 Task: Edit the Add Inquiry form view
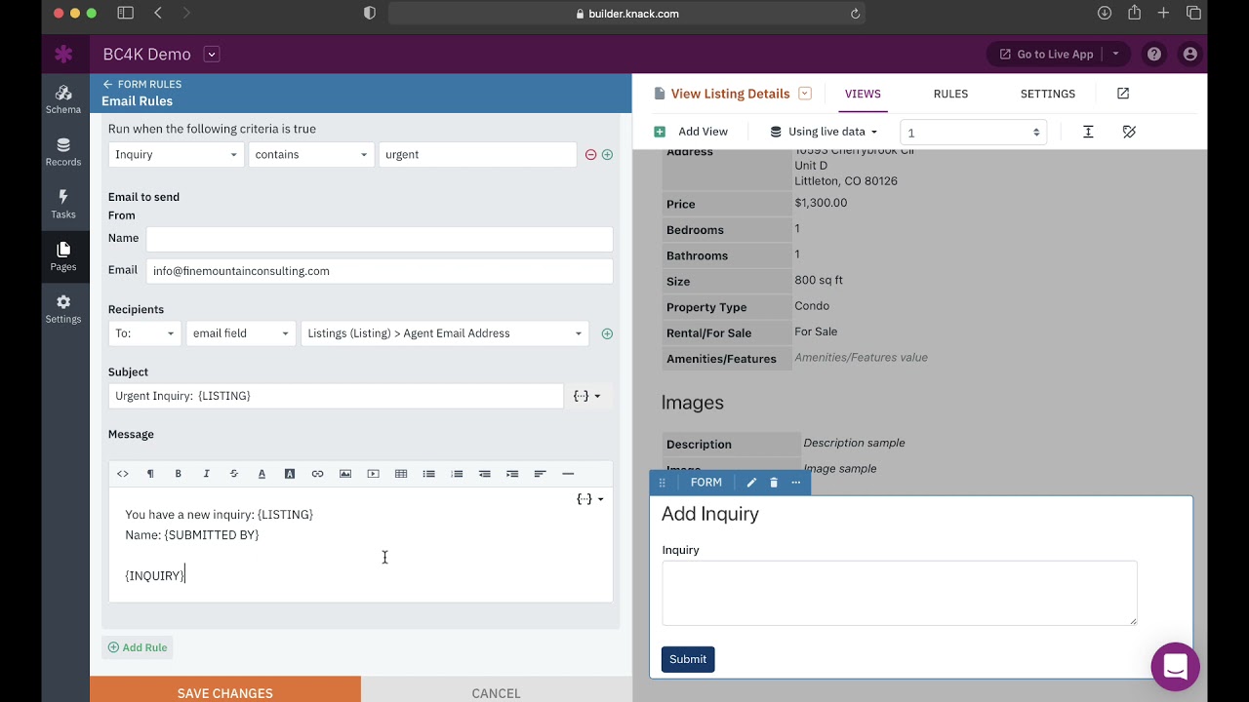tap(751, 483)
